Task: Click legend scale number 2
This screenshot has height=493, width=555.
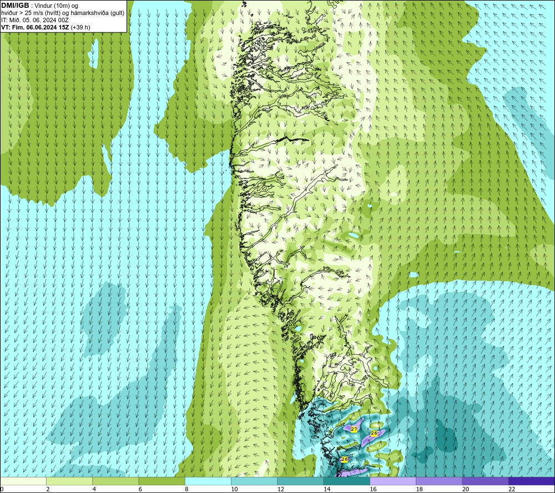Action: pos(48,489)
